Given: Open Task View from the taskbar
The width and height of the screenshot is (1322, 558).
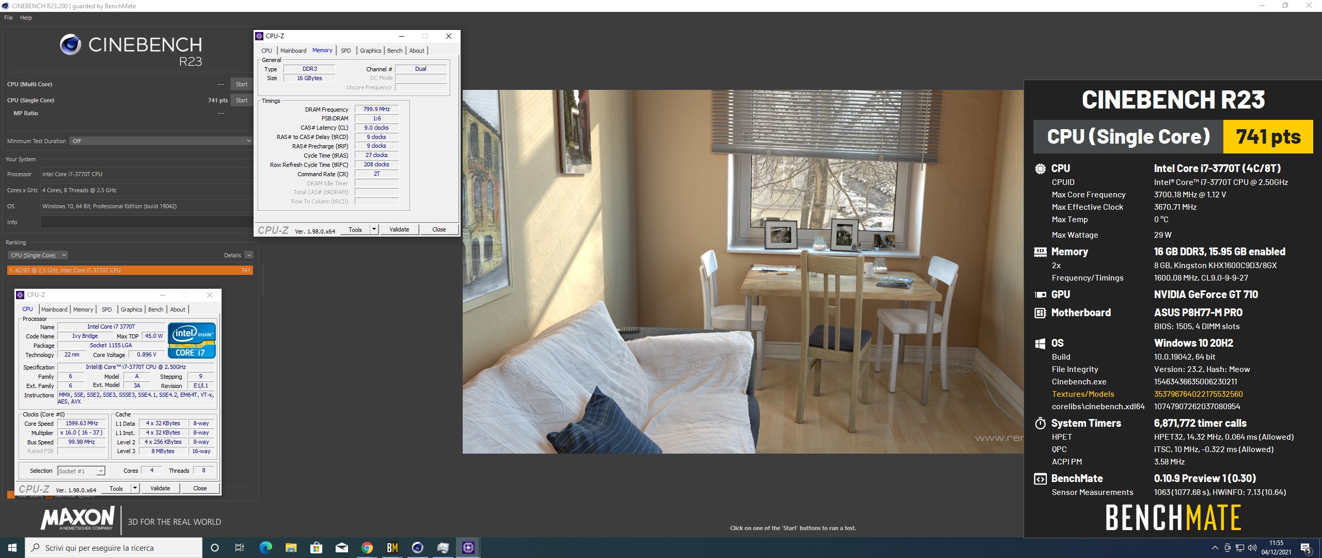Looking at the screenshot, I should [x=240, y=548].
